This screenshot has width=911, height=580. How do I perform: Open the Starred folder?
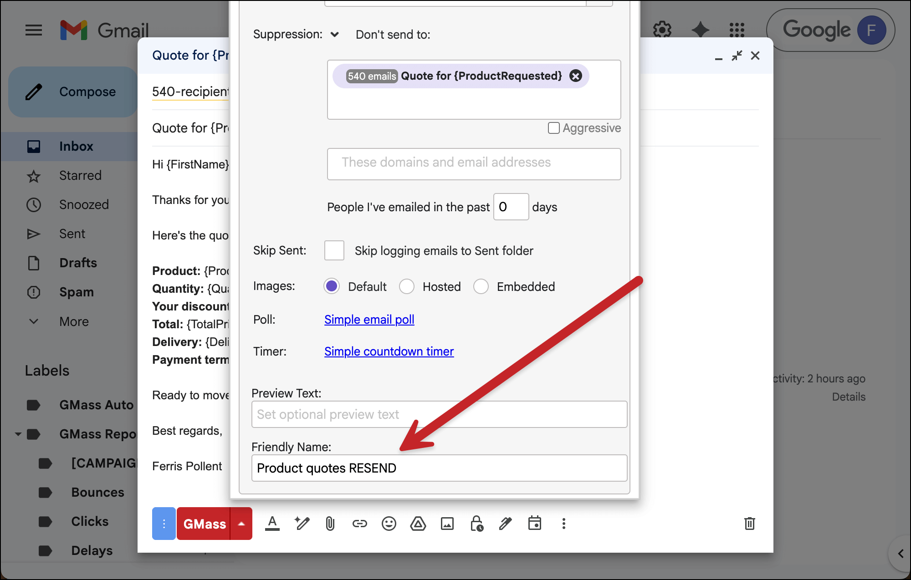pos(80,175)
